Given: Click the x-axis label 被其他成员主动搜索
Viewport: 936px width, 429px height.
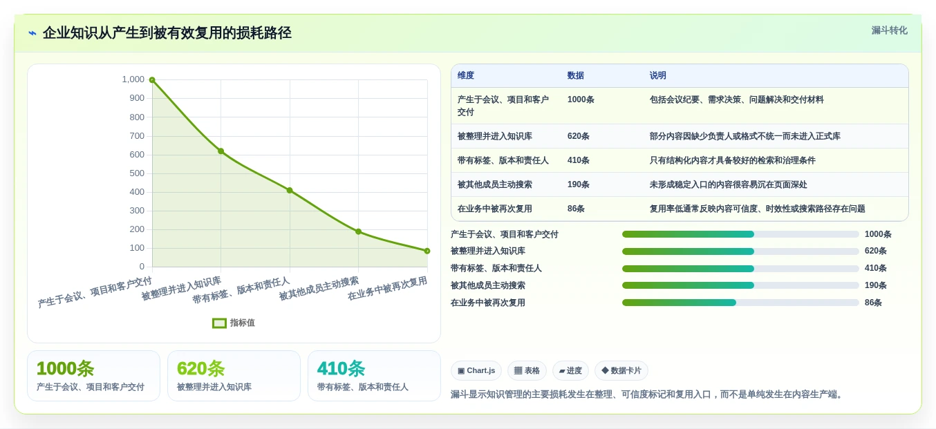Looking at the screenshot, I should (x=319, y=289).
